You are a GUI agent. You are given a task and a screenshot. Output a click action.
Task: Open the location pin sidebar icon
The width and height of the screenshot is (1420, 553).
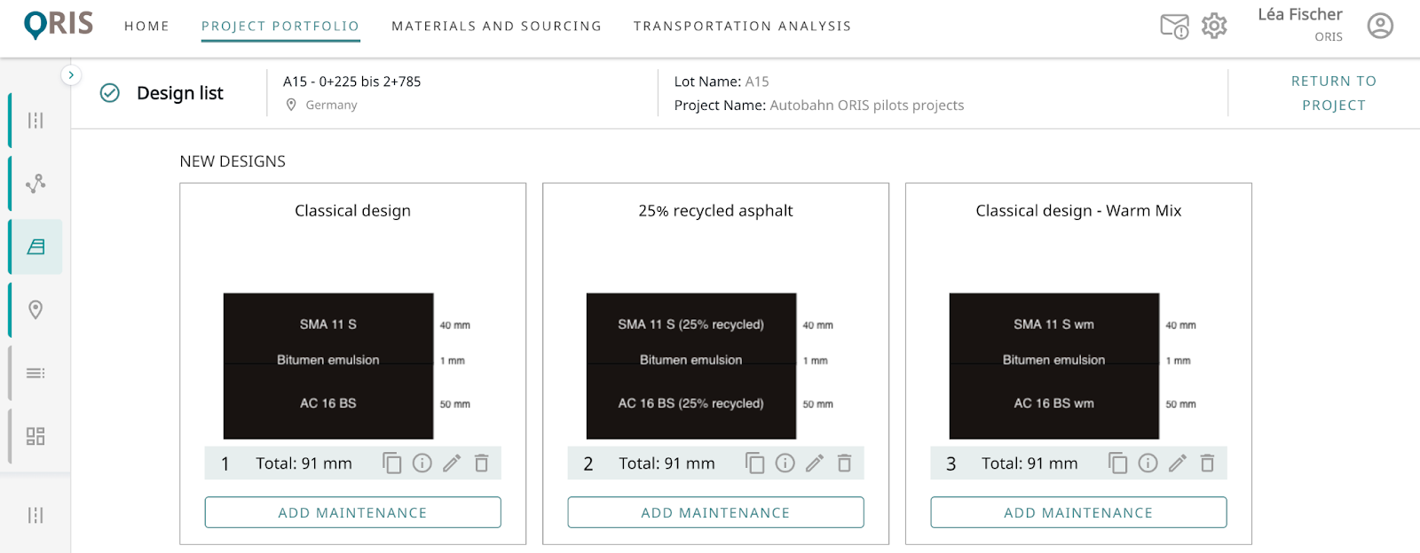pyautogui.click(x=35, y=309)
